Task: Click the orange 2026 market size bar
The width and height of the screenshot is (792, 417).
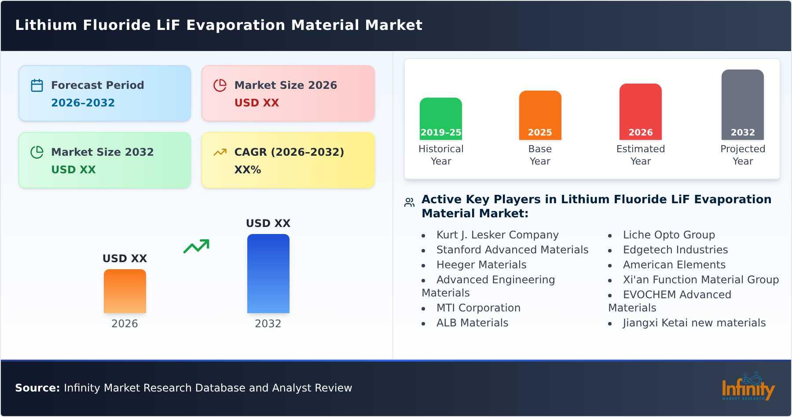Action: [x=125, y=291]
